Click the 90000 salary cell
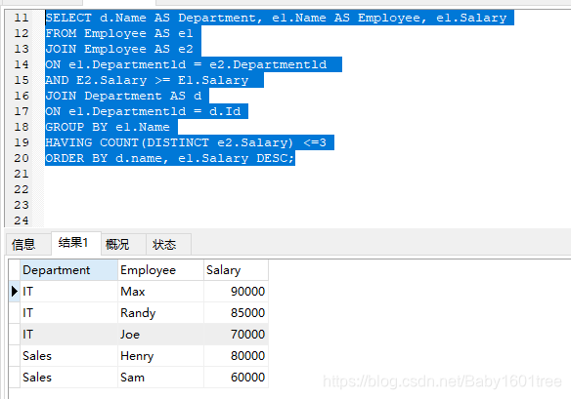The width and height of the screenshot is (571, 399). [x=236, y=292]
